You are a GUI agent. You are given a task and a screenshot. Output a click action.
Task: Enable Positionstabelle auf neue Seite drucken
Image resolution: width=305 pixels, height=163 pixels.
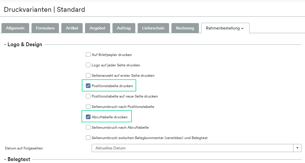pos(88,96)
